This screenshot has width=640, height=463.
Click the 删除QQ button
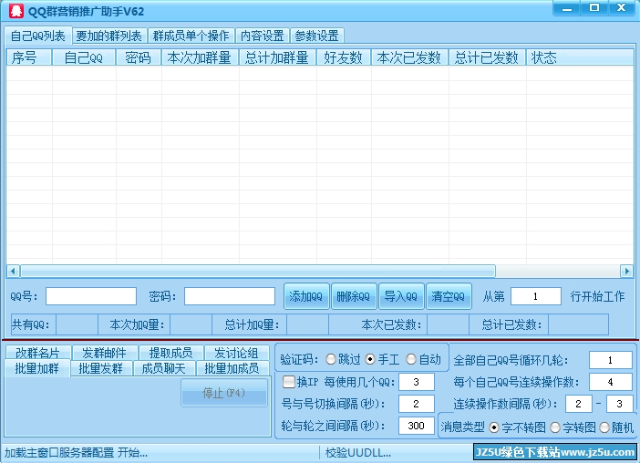(x=354, y=296)
